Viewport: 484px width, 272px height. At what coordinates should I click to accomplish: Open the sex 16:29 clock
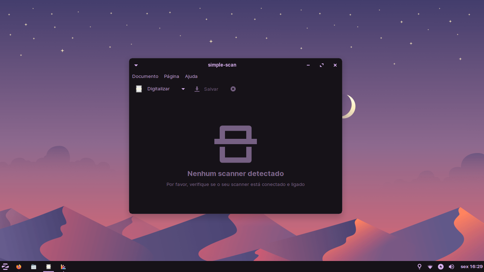click(x=472, y=267)
